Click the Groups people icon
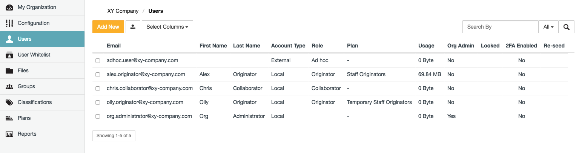582x153 pixels. [9, 86]
